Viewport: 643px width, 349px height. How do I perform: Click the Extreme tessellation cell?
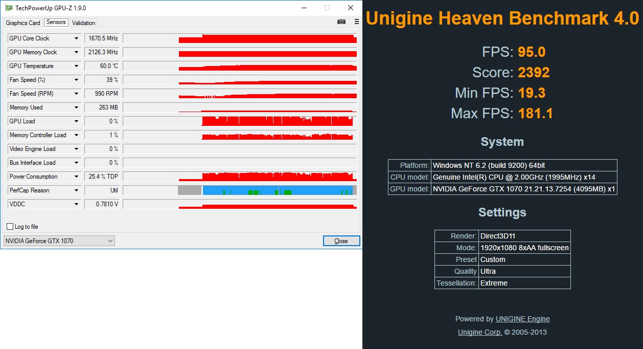pyautogui.click(x=524, y=283)
